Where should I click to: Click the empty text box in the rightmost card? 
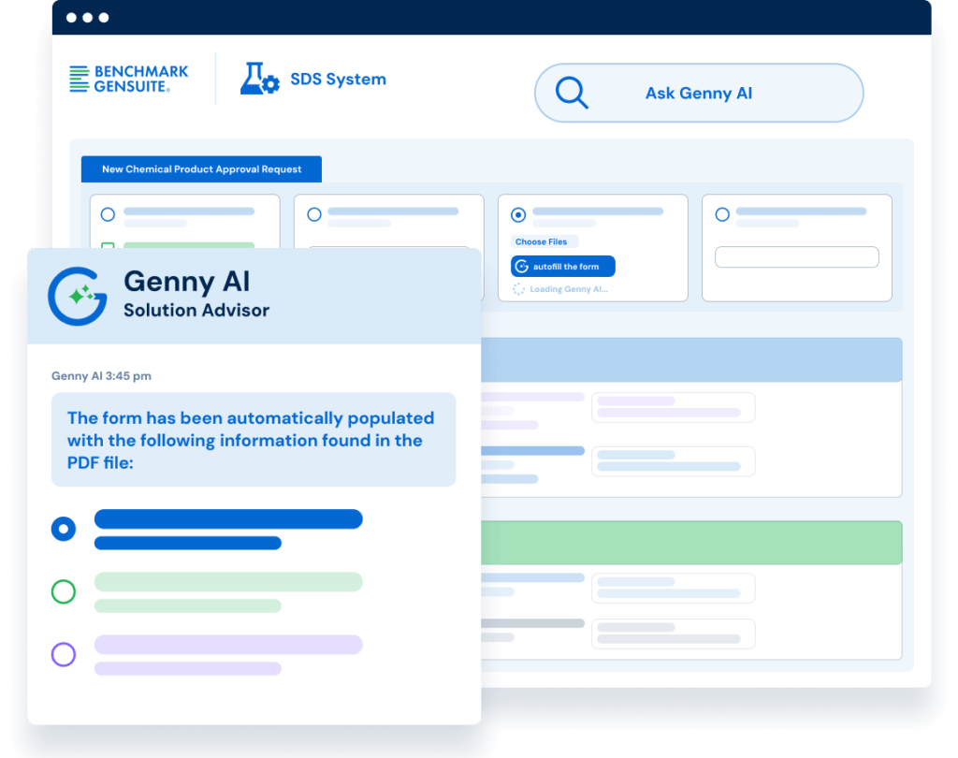click(x=797, y=256)
